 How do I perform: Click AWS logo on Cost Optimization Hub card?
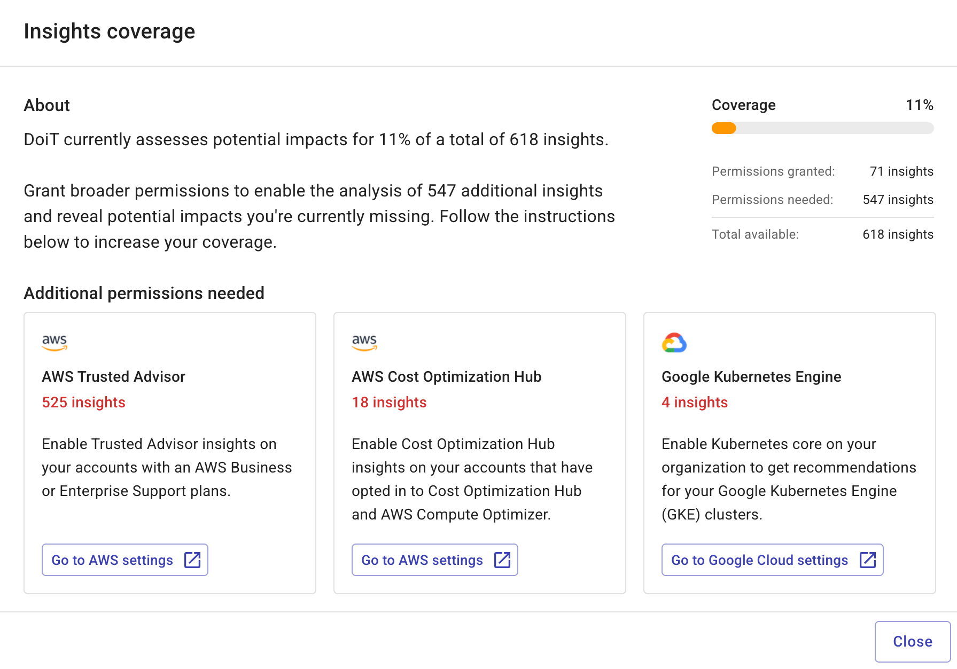[x=364, y=343]
